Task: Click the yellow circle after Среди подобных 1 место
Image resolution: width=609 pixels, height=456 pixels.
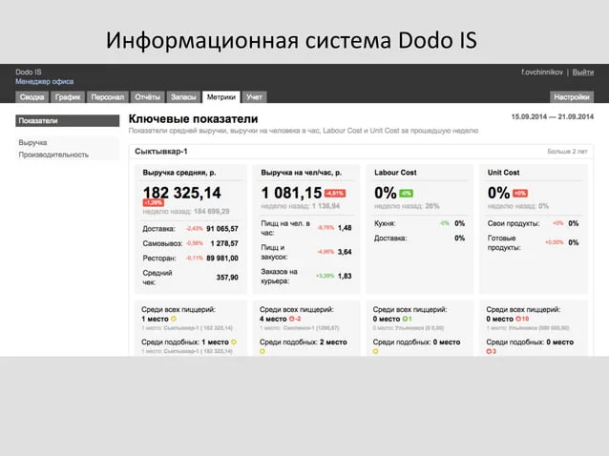Action: coord(234,342)
